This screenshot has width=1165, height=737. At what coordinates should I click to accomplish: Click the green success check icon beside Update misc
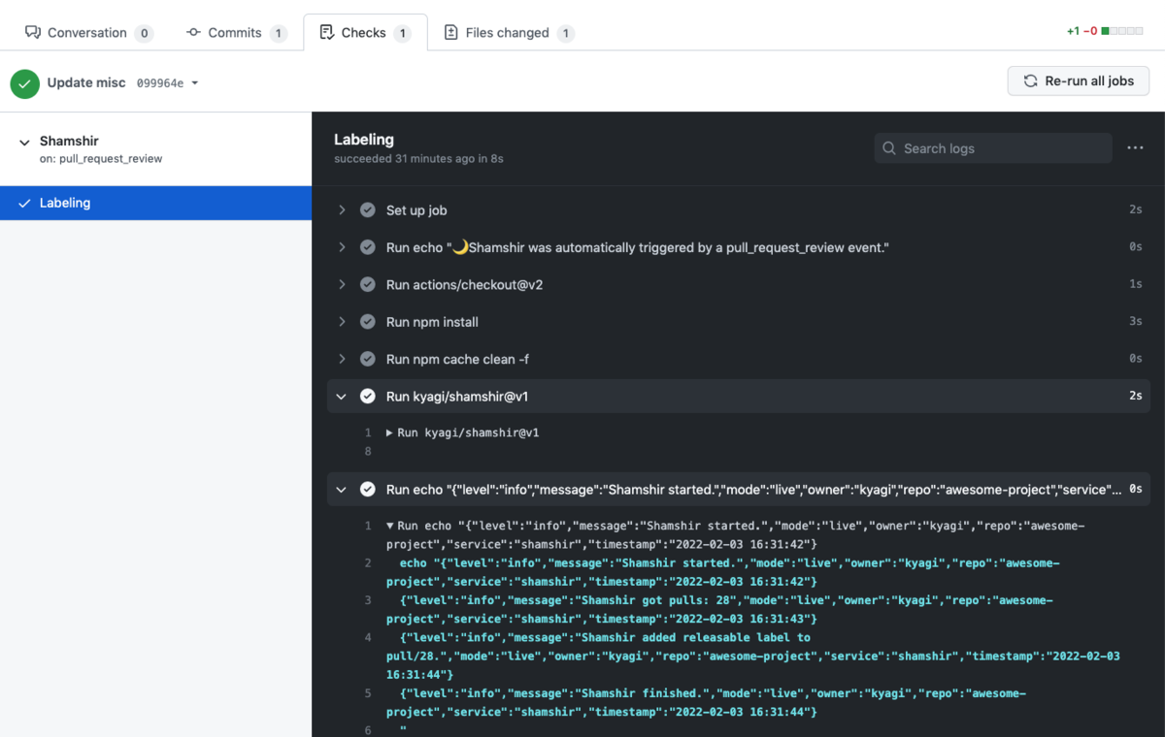(x=24, y=83)
